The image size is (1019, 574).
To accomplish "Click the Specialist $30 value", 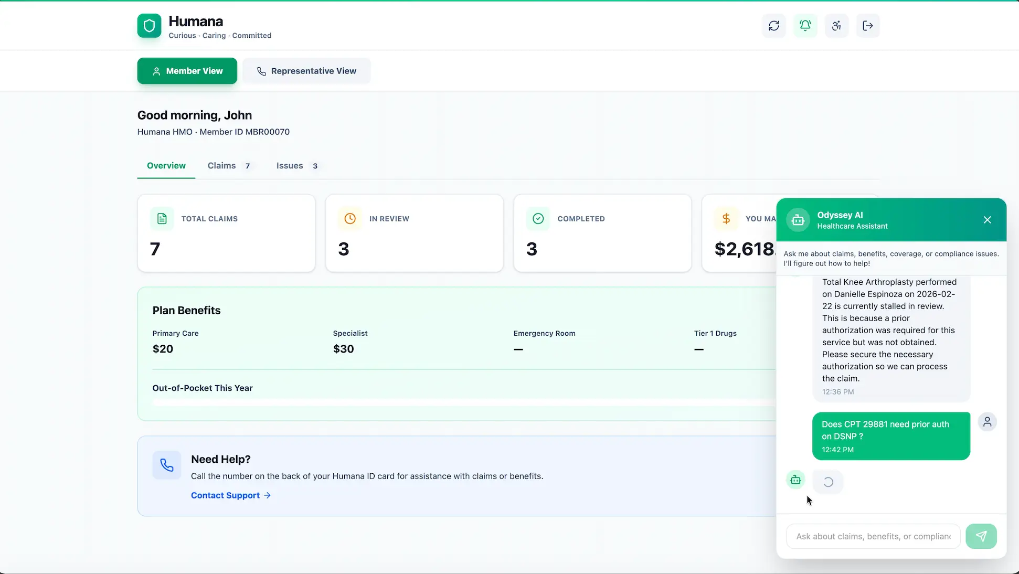I will [x=343, y=349].
